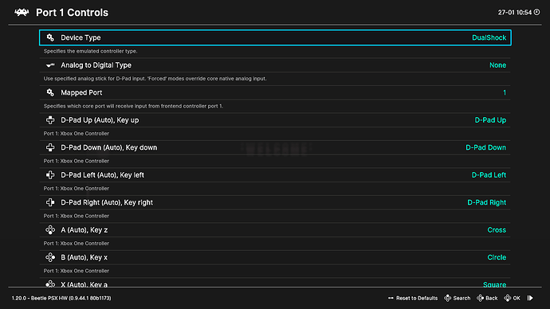Click 'Port 1: Xbox One Controller' under D-Pad Up

click(x=76, y=134)
